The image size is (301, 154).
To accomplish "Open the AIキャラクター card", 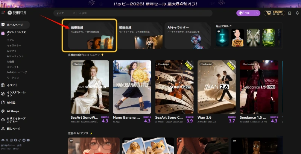I will (x=188, y=36).
